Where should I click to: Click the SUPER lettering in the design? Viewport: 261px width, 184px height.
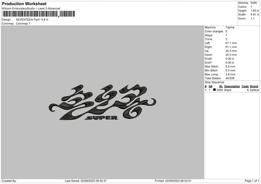tap(101, 118)
